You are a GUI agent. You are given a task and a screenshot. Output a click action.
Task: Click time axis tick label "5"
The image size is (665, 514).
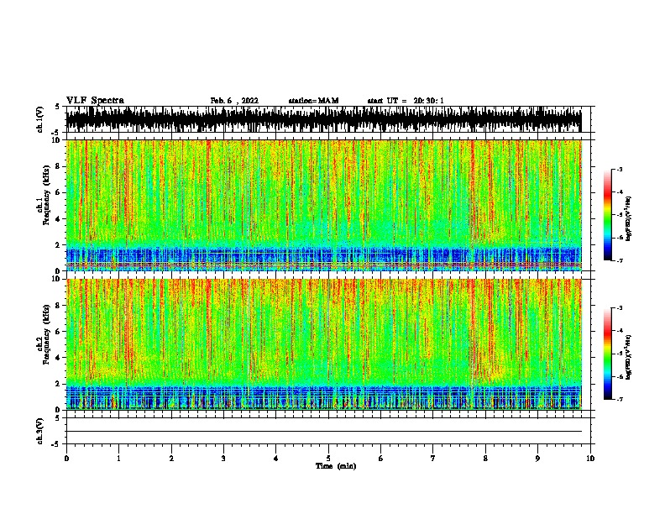tap(328, 459)
